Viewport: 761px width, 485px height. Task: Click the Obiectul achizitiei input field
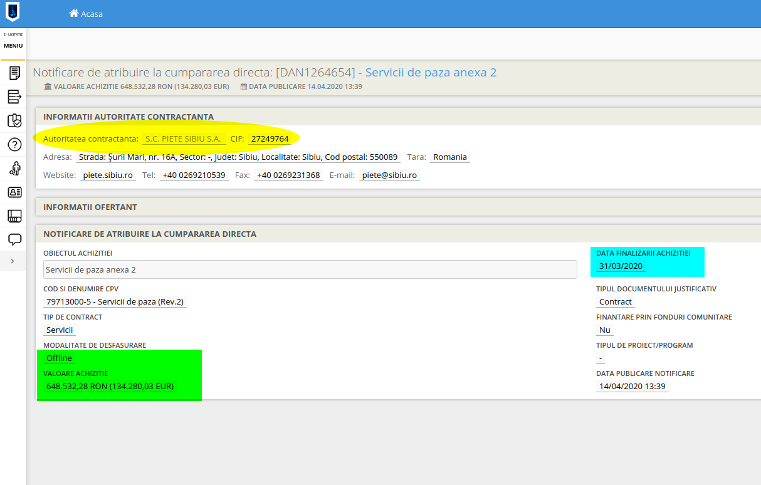tap(310, 269)
